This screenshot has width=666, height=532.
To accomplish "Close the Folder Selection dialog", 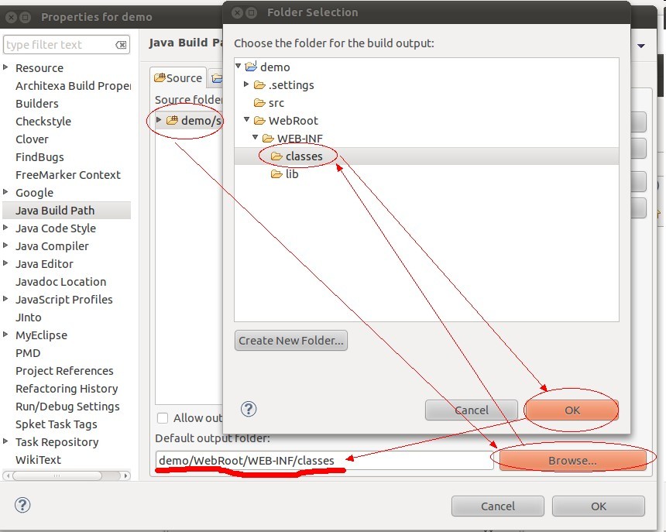I will 238,12.
